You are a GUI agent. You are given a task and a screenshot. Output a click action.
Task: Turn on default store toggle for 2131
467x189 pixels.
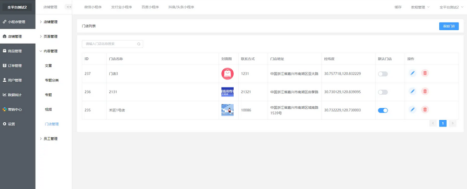[x=383, y=92]
